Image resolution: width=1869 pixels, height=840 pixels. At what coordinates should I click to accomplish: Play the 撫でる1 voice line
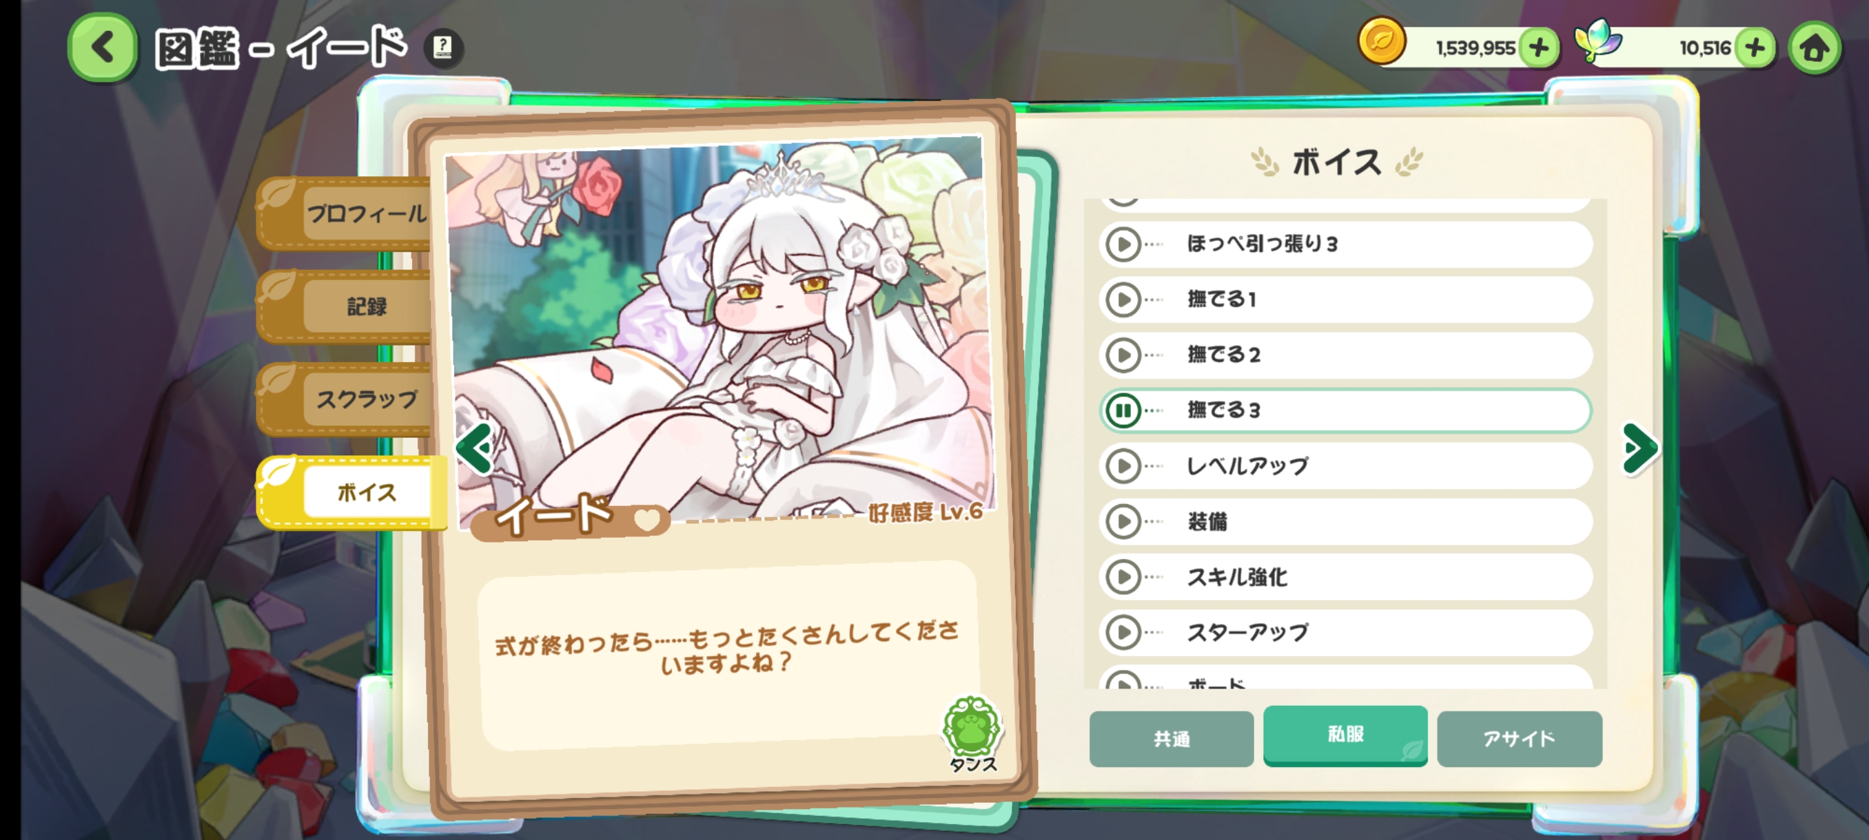coord(1123,300)
